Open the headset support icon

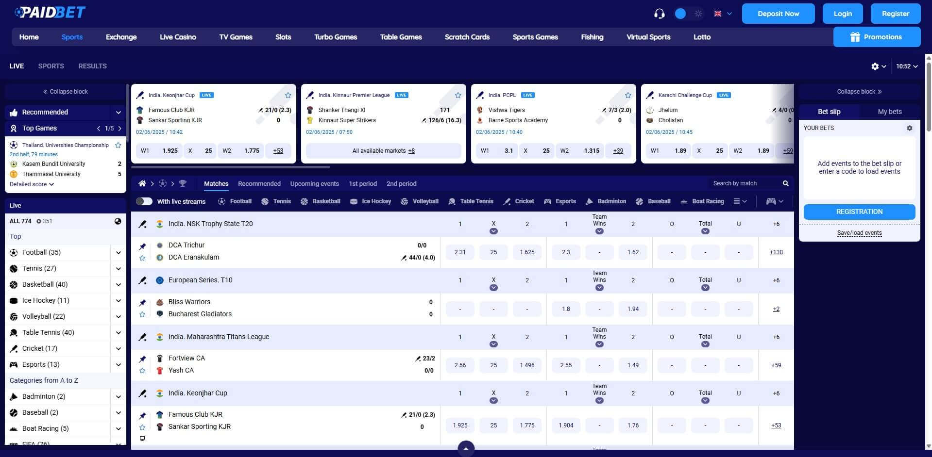pyautogui.click(x=659, y=14)
